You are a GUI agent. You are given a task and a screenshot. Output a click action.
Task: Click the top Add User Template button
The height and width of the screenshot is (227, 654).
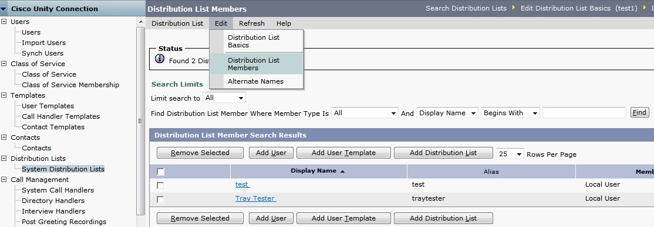(x=343, y=153)
